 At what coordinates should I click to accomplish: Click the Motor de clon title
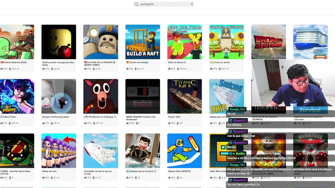(49, 171)
